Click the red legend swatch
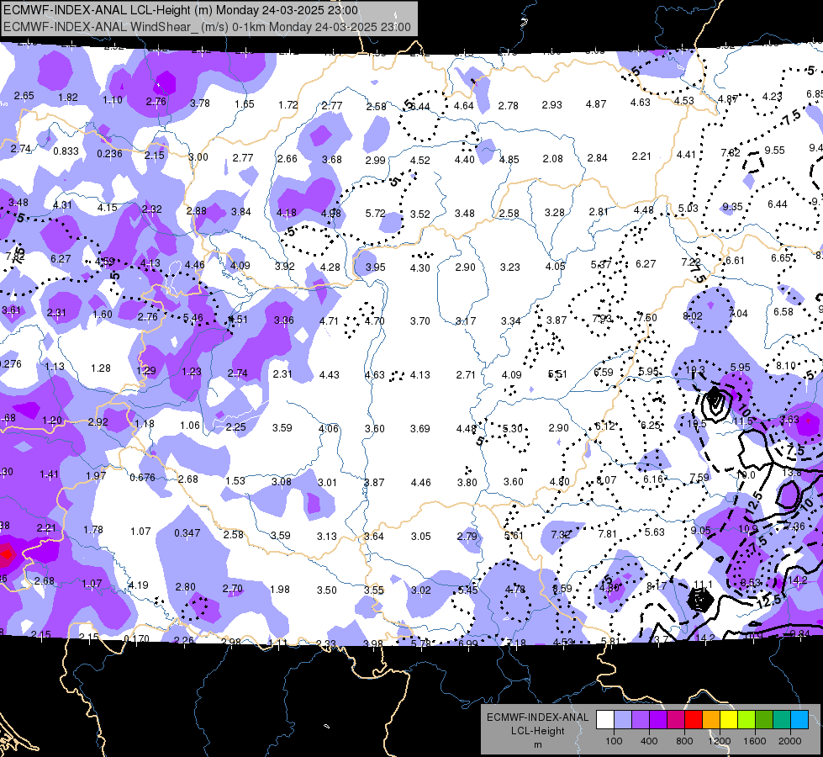Viewport: 823px width, 757px height. (x=694, y=720)
